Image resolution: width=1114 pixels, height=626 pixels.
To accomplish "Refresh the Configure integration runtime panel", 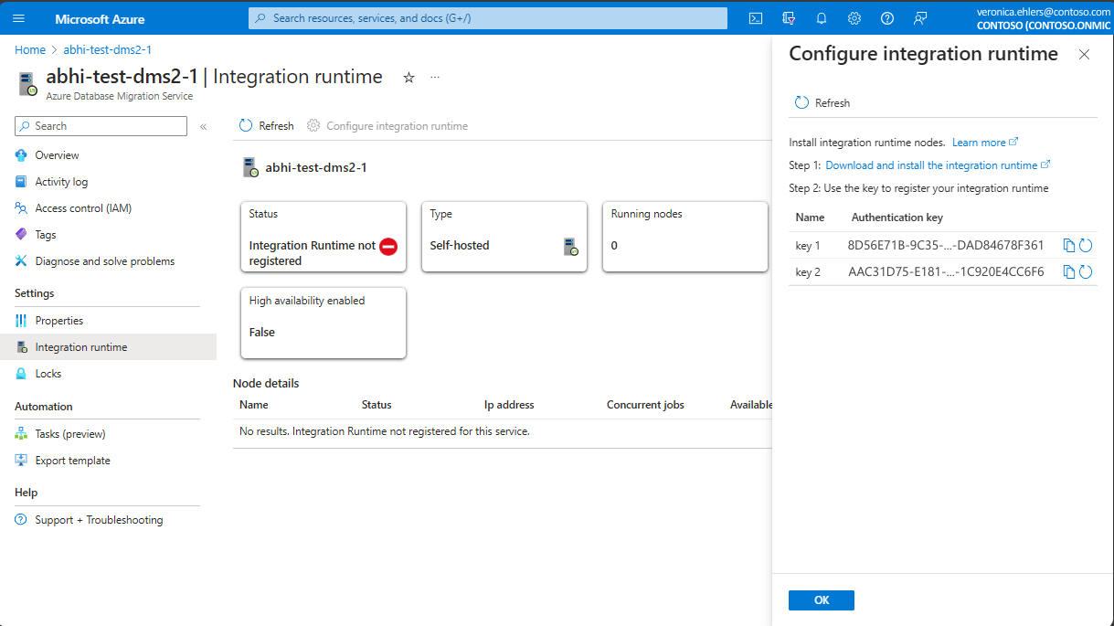I will click(822, 102).
